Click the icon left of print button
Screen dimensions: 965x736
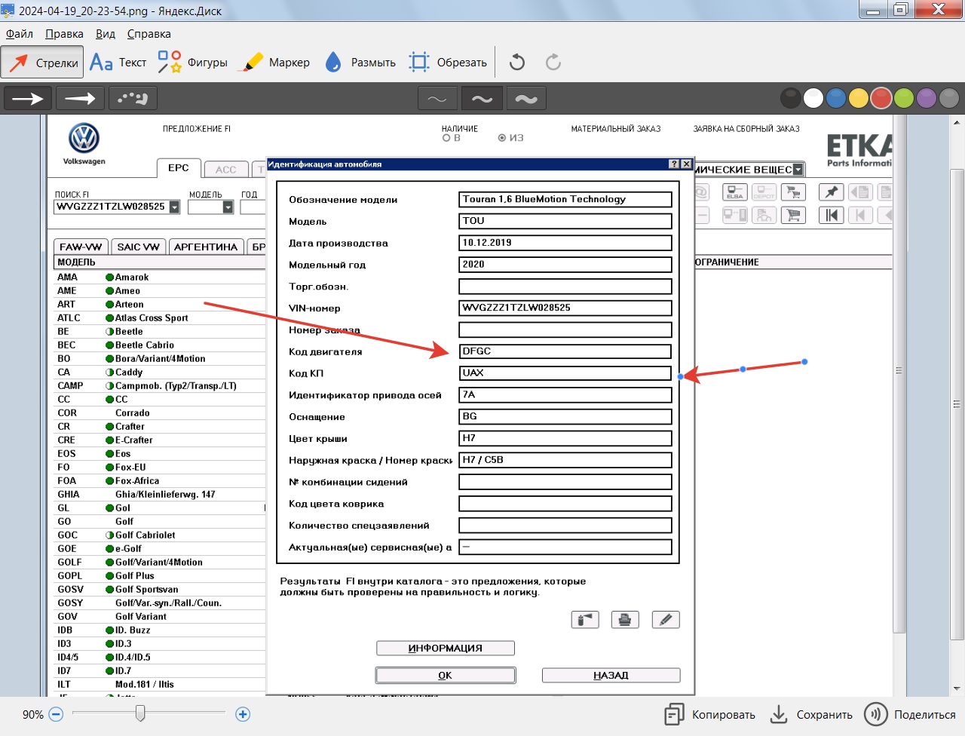(x=585, y=620)
